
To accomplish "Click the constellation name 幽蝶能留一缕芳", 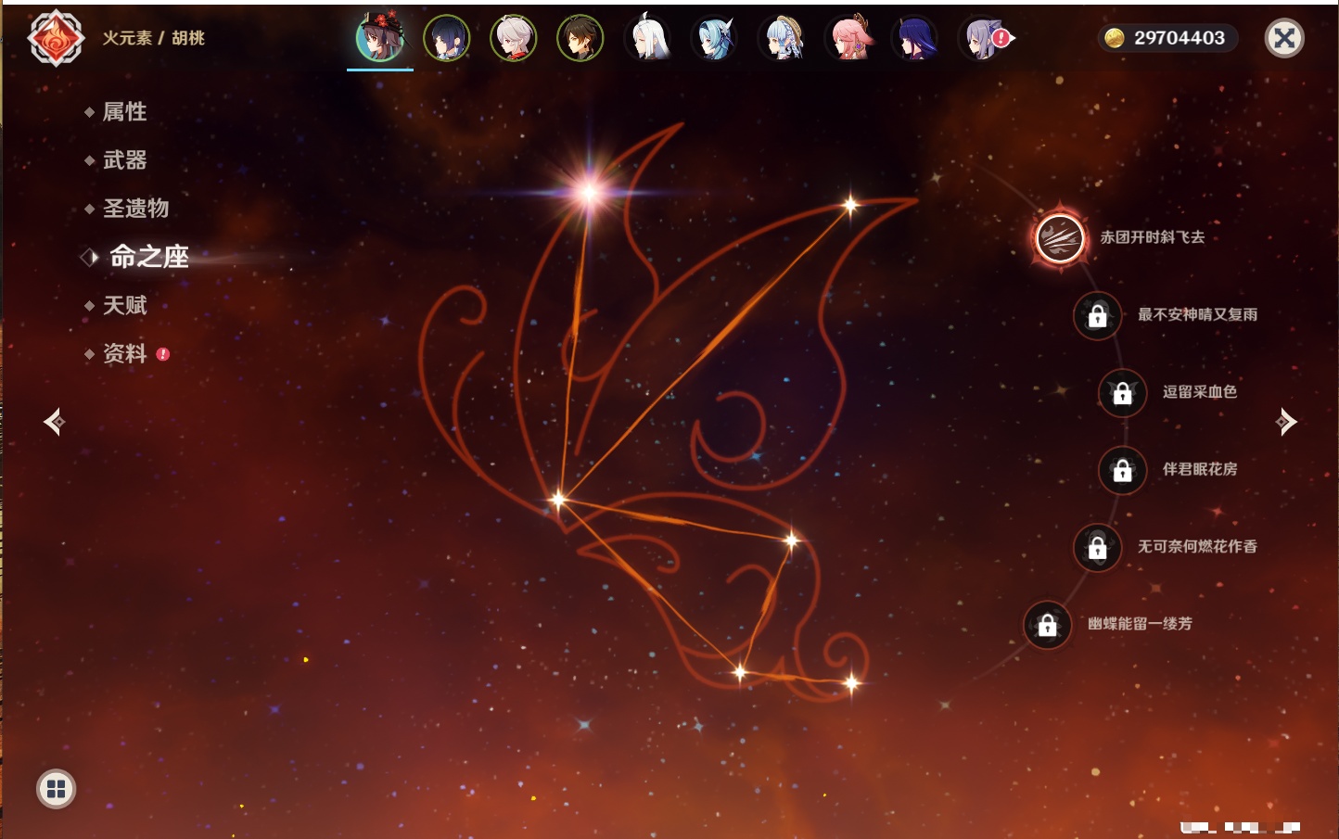I will (x=1141, y=624).
